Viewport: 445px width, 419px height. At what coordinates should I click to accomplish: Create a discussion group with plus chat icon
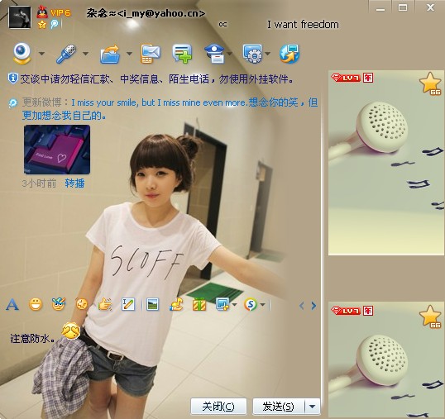(182, 53)
